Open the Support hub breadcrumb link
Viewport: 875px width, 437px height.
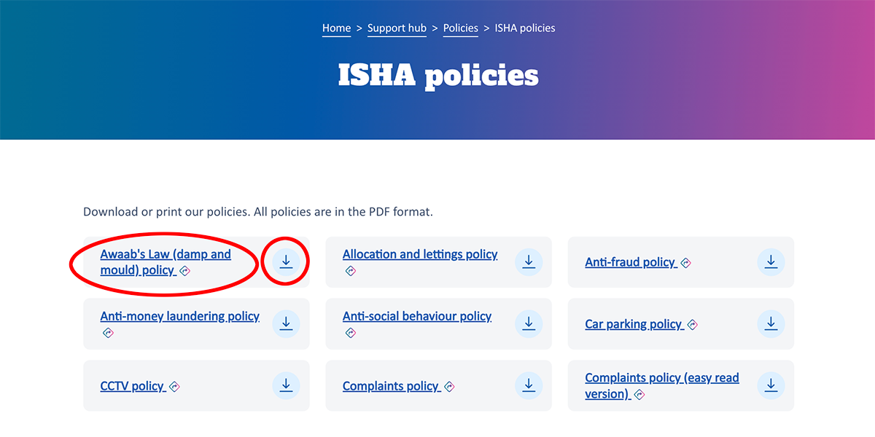point(397,28)
